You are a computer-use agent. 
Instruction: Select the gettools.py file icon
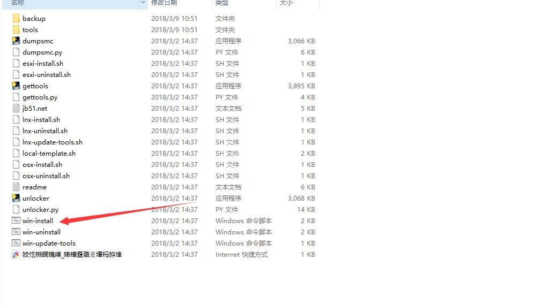tap(16, 97)
